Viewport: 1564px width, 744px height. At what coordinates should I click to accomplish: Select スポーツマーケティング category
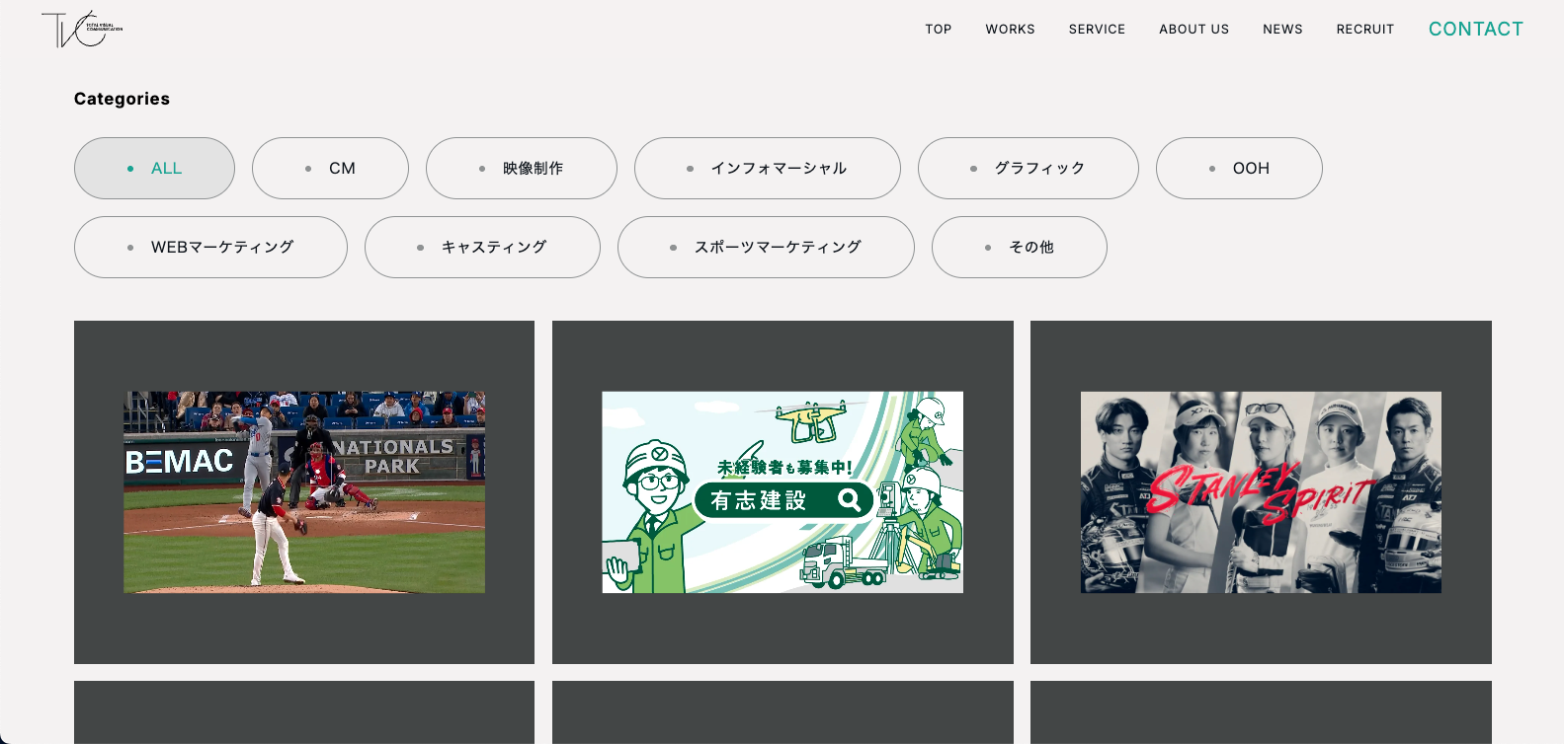766,248
